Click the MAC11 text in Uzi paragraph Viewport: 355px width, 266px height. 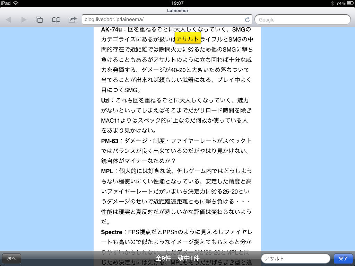coord(110,121)
